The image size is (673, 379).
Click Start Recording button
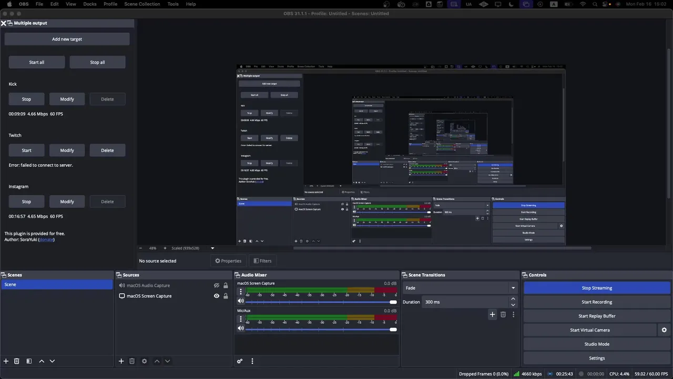point(597,302)
